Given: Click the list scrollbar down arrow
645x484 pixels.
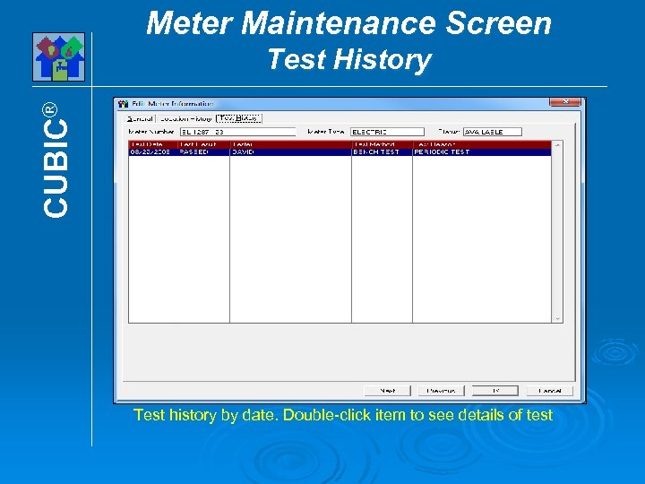Looking at the screenshot, I should tap(557, 318).
